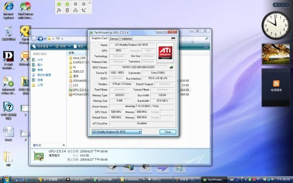Click the screenshot camera icon in GPU-Z
The image size is (293, 183).
point(173,38)
